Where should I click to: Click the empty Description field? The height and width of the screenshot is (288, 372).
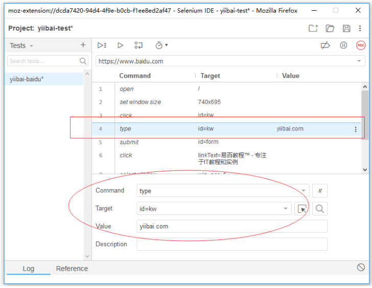pyautogui.click(x=232, y=244)
